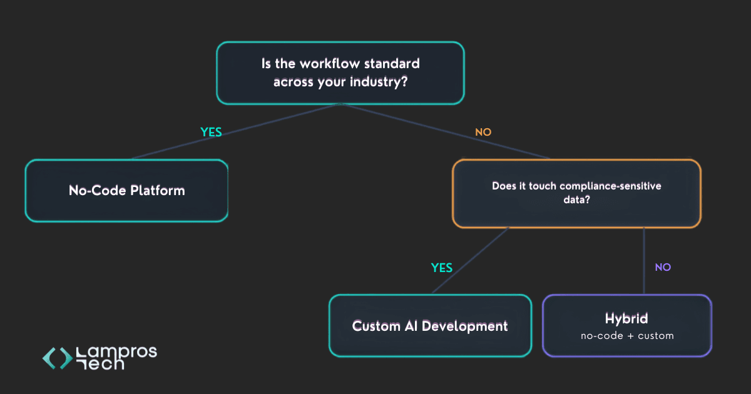This screenshot has height=394, width=751.
Task: Click the "Is the workflow standard across your industry?" box
Action: point(340,73)
